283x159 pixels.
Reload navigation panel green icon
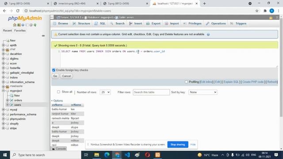(35, 25)
